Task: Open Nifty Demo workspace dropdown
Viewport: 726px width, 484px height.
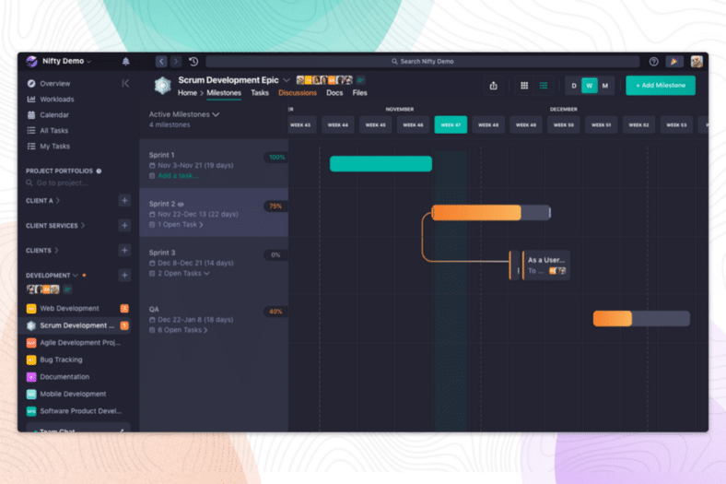Action: pyautogui.click(x=66, y=61)
